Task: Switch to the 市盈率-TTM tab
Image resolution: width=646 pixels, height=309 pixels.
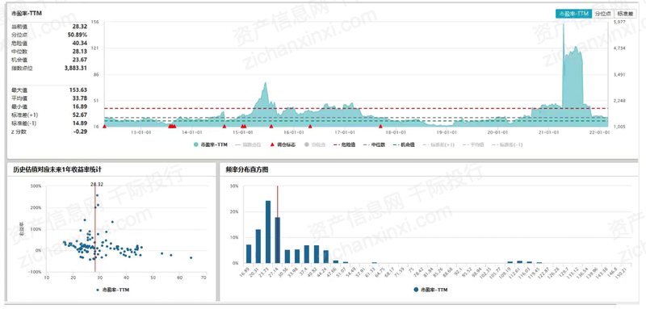Action: [573, 14]
